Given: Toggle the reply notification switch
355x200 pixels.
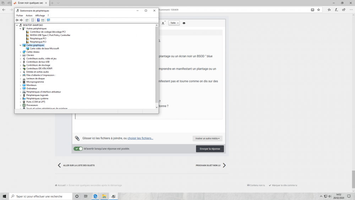Looking at the screenshot, I should 78,149.
